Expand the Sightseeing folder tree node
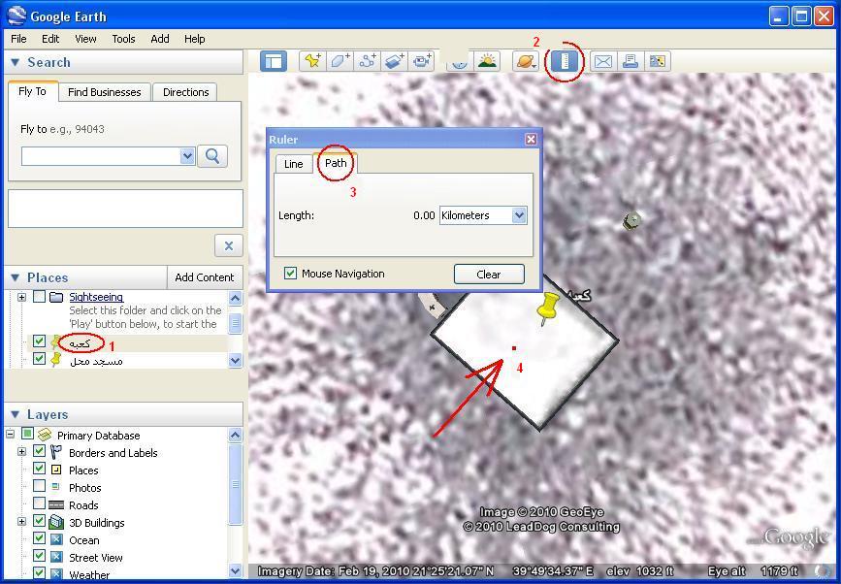The height and width of the screenshot is (584, 841). 22,297
